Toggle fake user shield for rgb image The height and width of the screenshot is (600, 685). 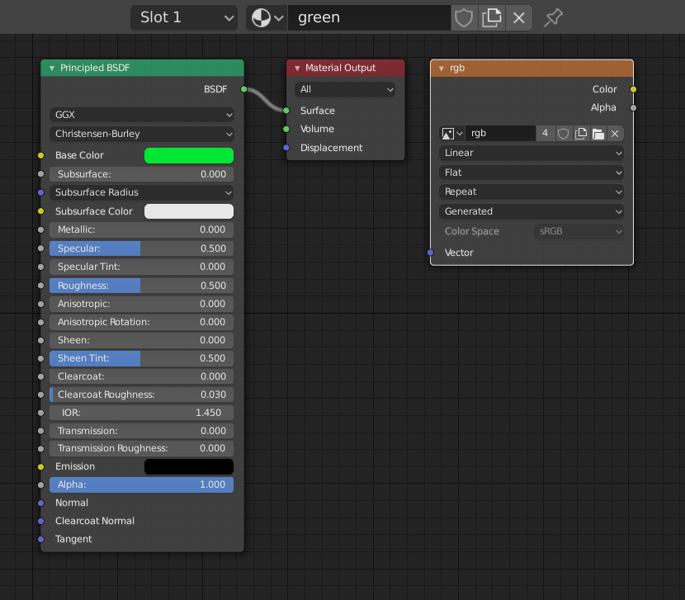pyautogui.click(x=564, y=133)
